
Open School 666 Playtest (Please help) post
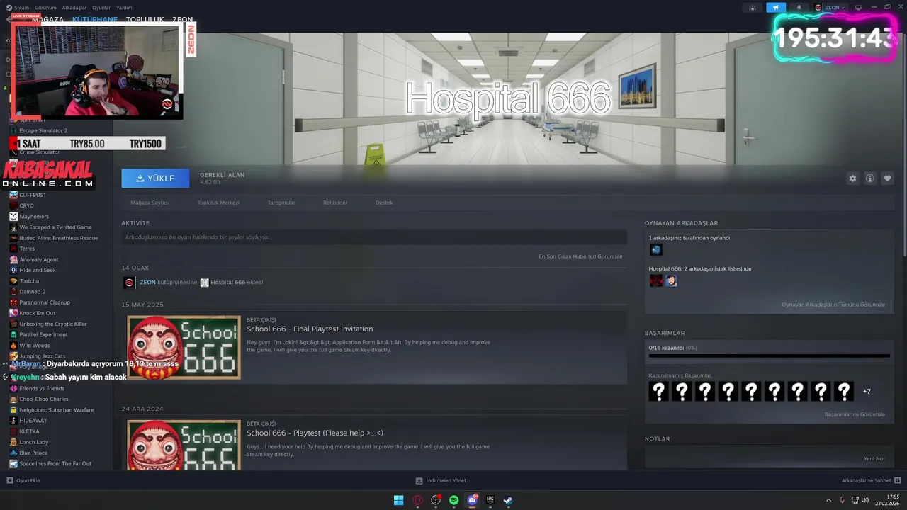[x=315, y=433]
